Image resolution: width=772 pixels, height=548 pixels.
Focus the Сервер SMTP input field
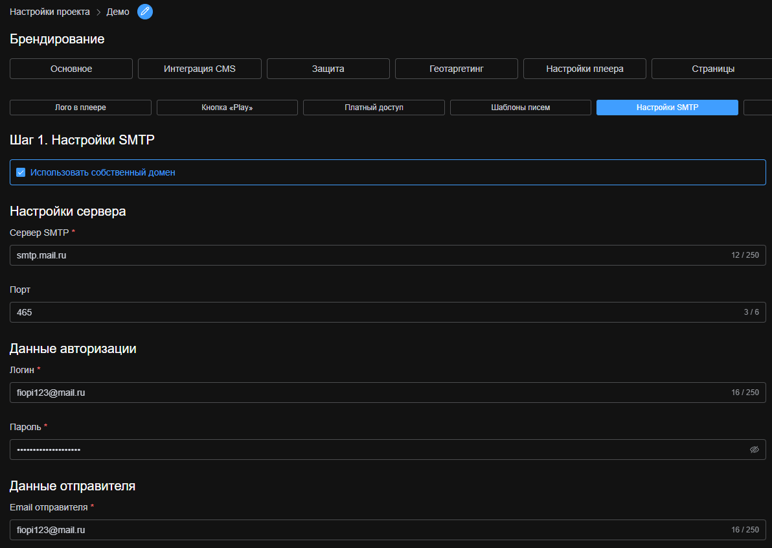(387, 255)
